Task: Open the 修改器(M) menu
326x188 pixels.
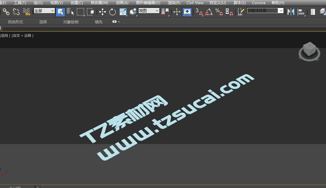Action: 100,3
